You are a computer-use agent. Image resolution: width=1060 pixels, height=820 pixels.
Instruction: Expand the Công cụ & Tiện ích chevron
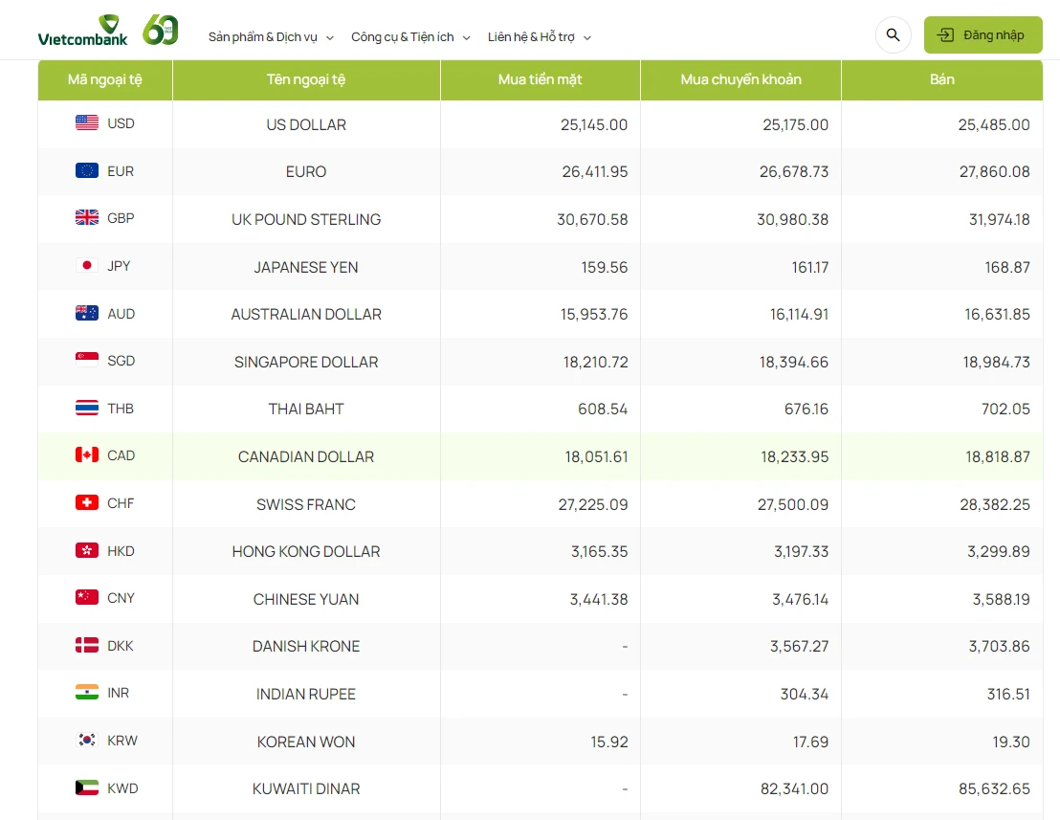pos(467,38)
